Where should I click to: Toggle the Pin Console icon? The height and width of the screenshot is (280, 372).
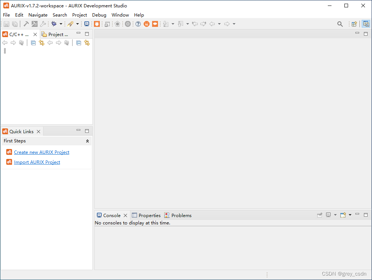click(x=320, y=215)
